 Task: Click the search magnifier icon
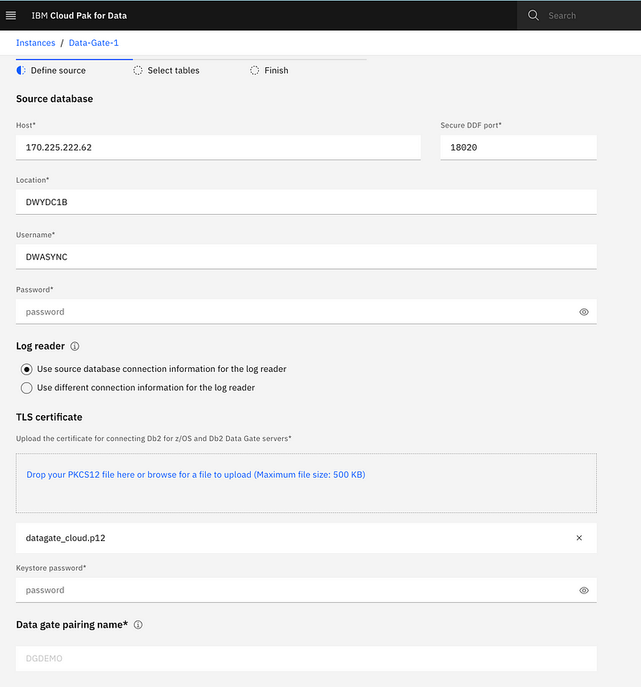click(x=533, y=15)
